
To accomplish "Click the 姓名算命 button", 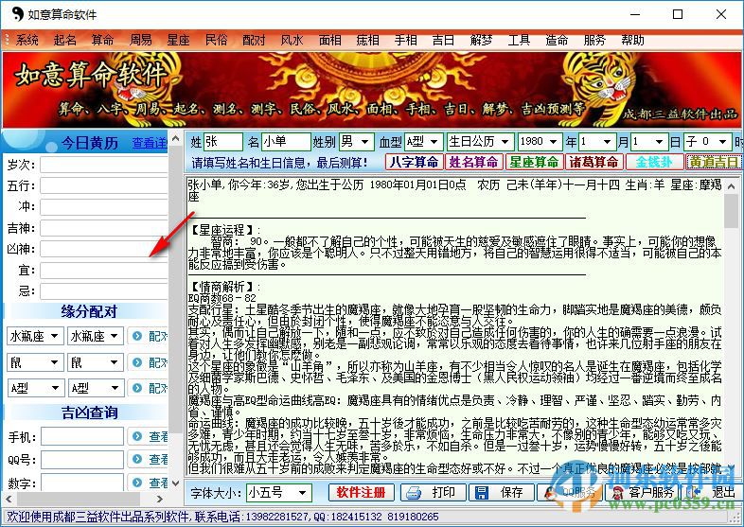I will [473, 162].
